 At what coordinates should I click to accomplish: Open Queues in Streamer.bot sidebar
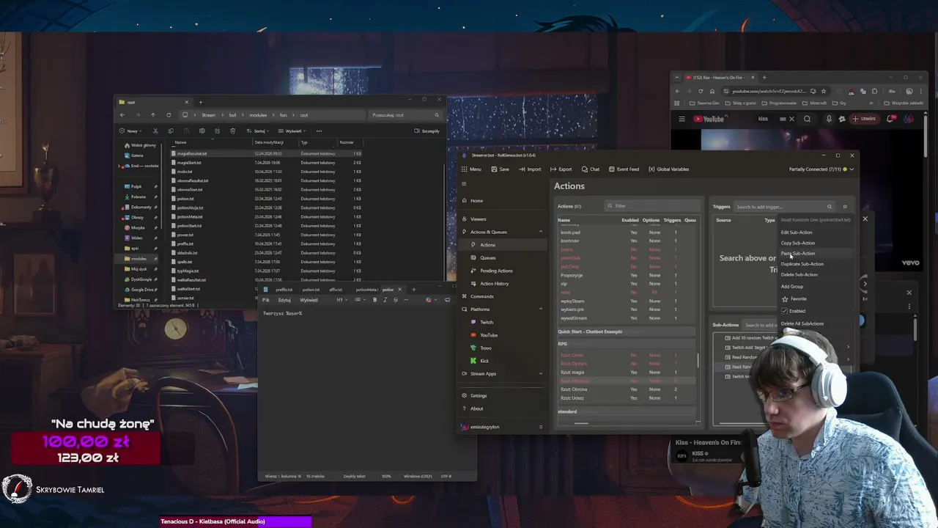487,257
